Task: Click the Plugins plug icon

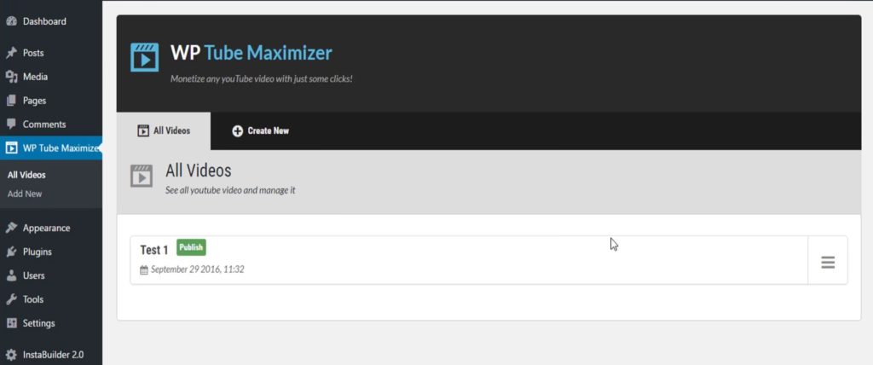Action: pos(11,252)
